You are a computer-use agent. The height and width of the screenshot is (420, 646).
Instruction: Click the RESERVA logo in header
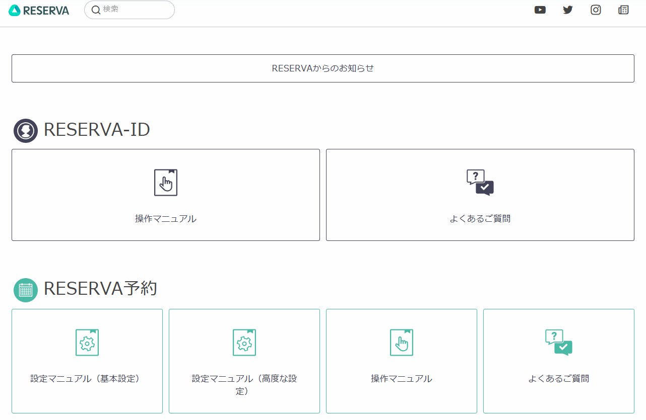click(39, 10)
